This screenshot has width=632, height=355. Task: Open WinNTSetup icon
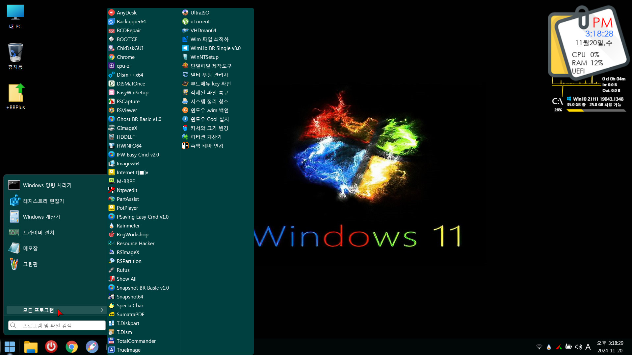coord(185,57)
